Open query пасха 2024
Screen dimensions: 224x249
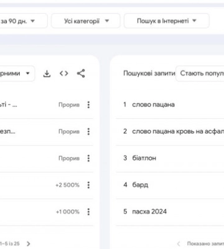149,212
